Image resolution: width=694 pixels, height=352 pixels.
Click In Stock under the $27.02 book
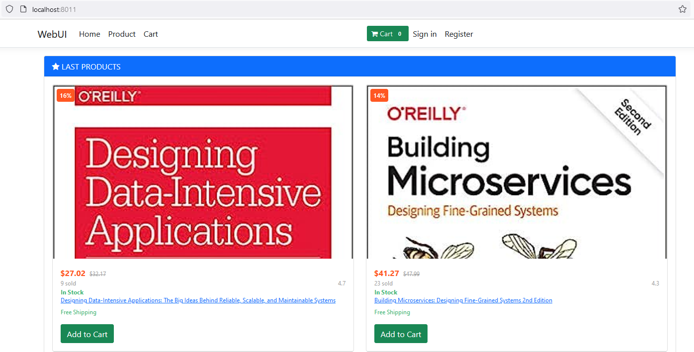pyautogui.click(x=72, y=292)
